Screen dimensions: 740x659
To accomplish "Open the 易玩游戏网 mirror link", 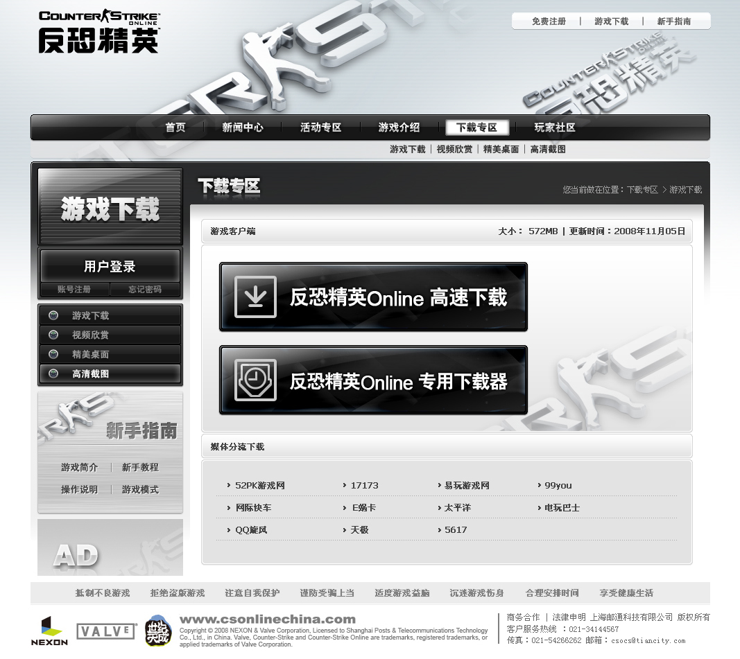I will [x=466, y=486].
